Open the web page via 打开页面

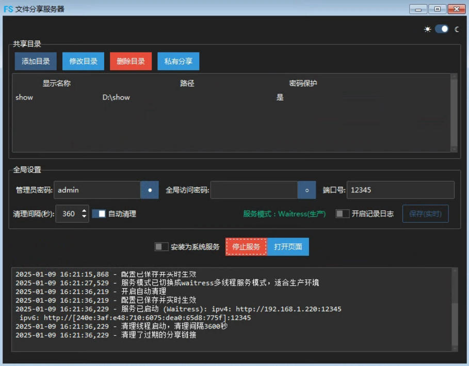pyautogui.click(x=288, y=247)
